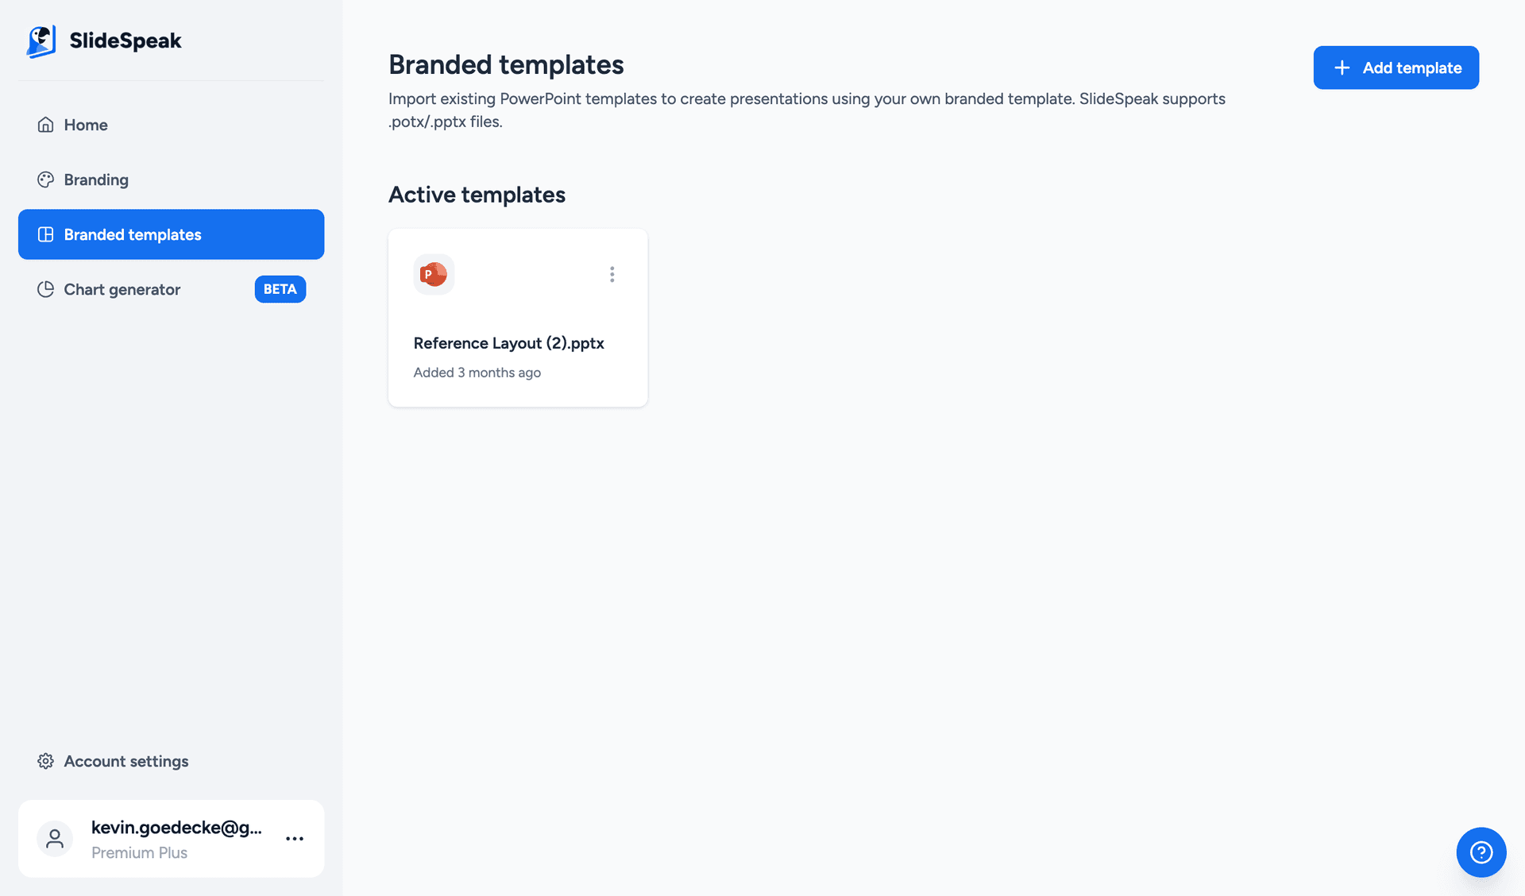Switch to the Branding section
The width and height of the screenshot is (1525, 896).
[x=95, y=180]
